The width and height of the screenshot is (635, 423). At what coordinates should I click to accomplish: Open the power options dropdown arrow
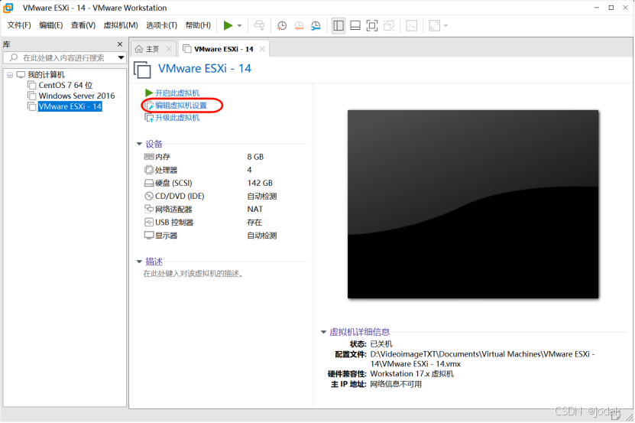coord(239,25)
